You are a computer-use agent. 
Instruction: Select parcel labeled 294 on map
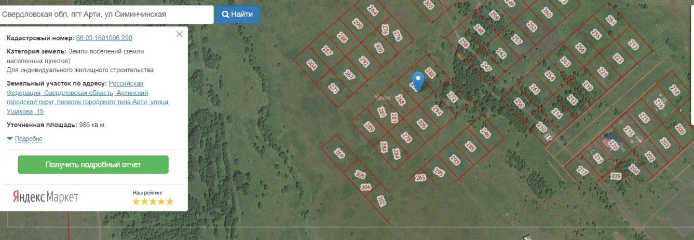click(437, 111)
